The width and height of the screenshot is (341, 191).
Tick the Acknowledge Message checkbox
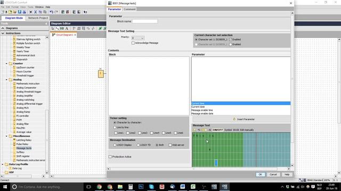tap(133, 43)
